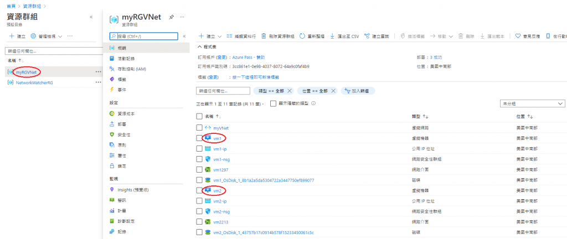Image resolution: width=567 pixels, height=239 pixels.
Task: Click the shield icon of vm2-nsg
Action: point(208,211)
